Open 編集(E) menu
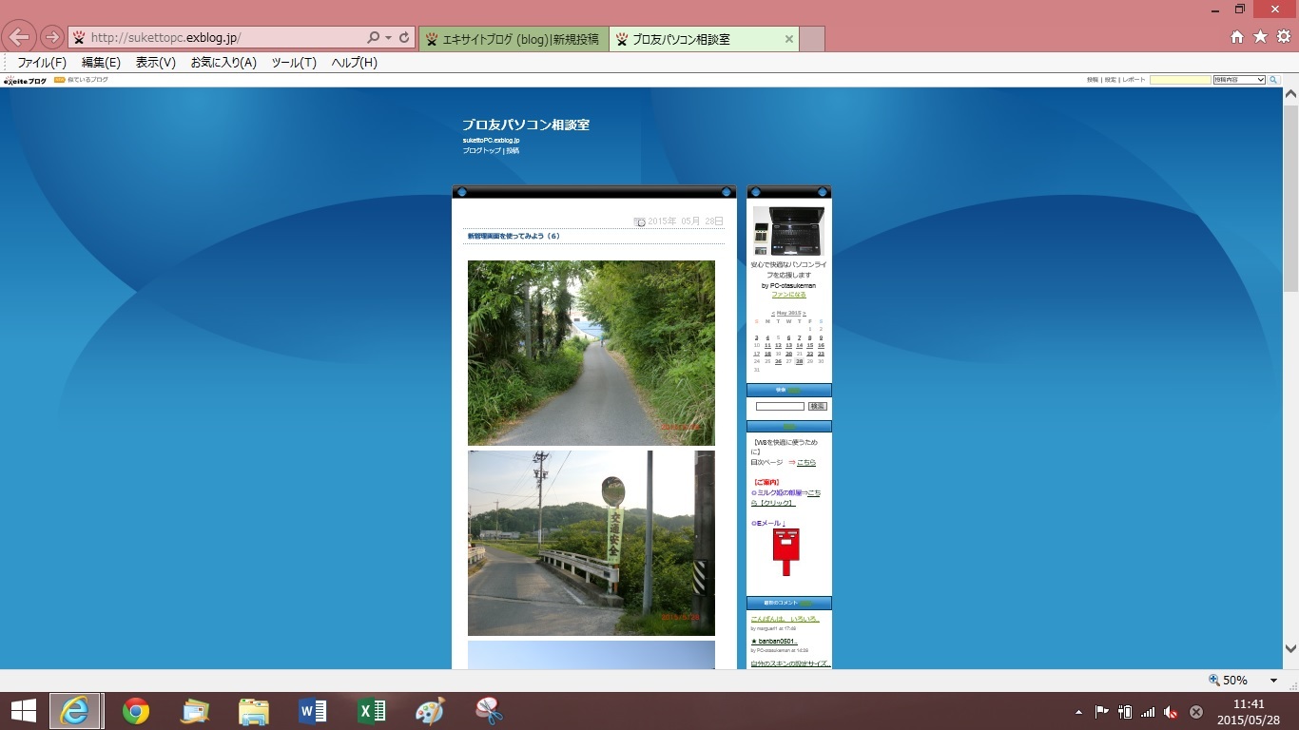This screenshot has width=1299, height=730. [101, 63]
